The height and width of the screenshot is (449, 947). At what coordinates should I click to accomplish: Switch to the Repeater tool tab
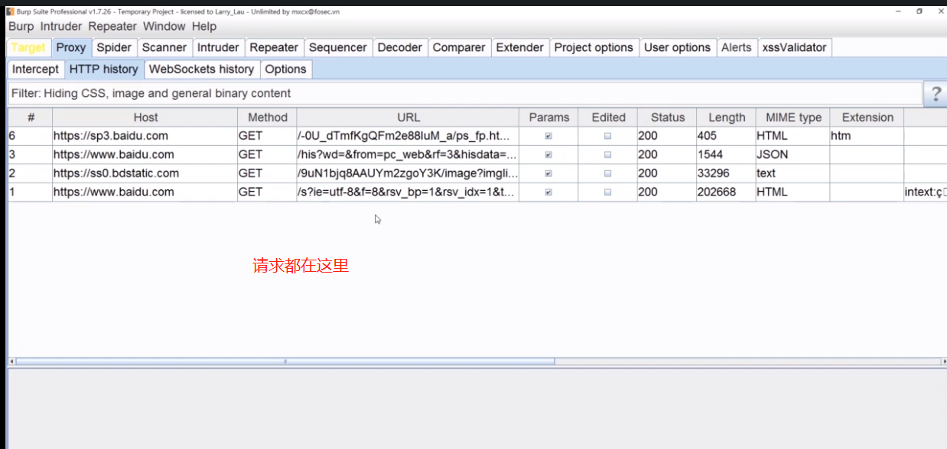click(274, 47)
